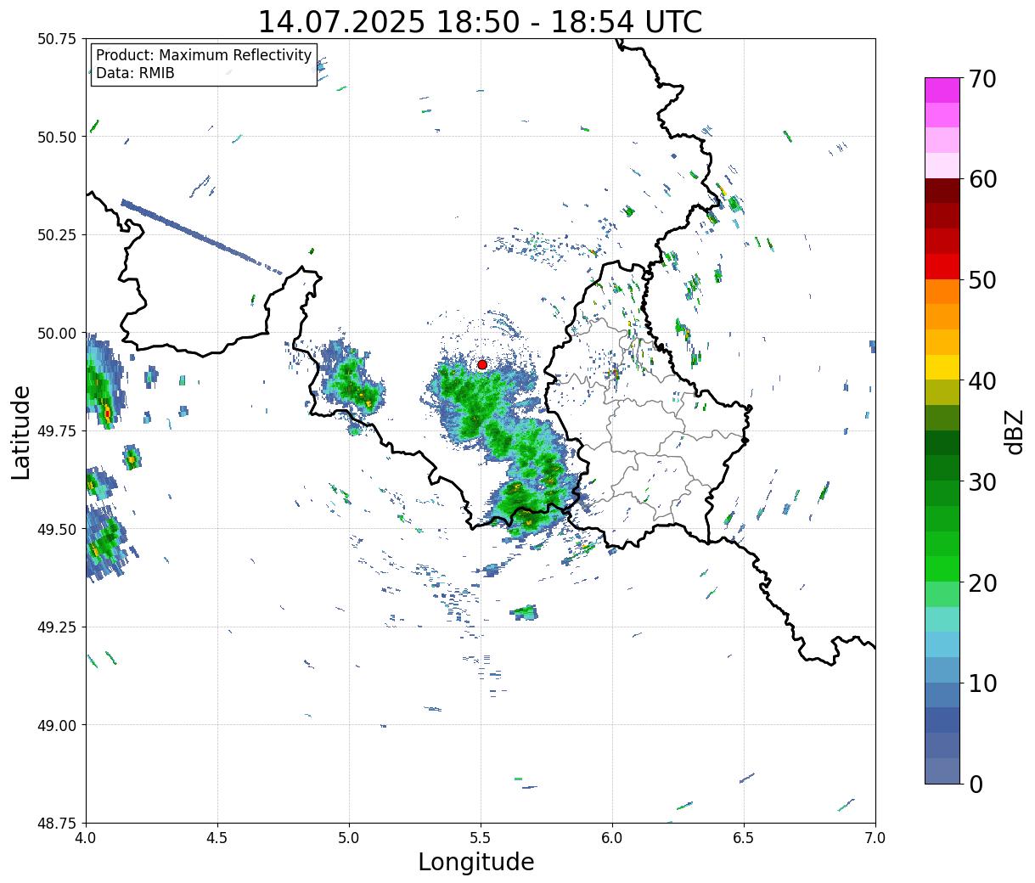The image size is (1035, 883).
Task: Click the colorbar tick label 0
Action: (975, 785)
